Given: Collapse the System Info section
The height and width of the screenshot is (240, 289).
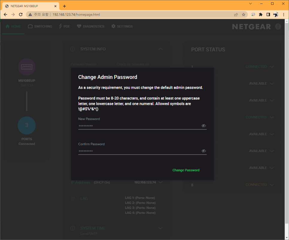Looking at the screenshot, I should tap(161, 49).
